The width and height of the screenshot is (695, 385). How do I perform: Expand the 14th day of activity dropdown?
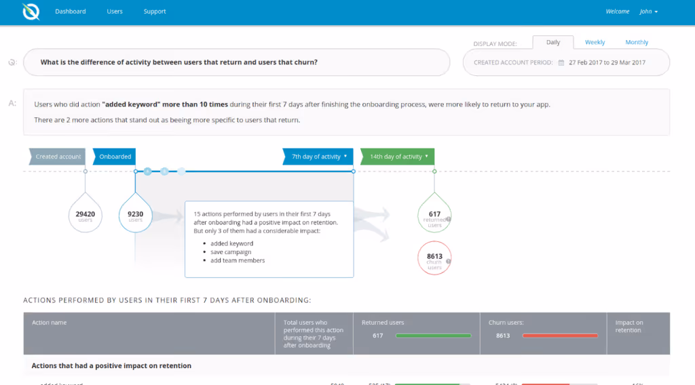tap(398, 157)
